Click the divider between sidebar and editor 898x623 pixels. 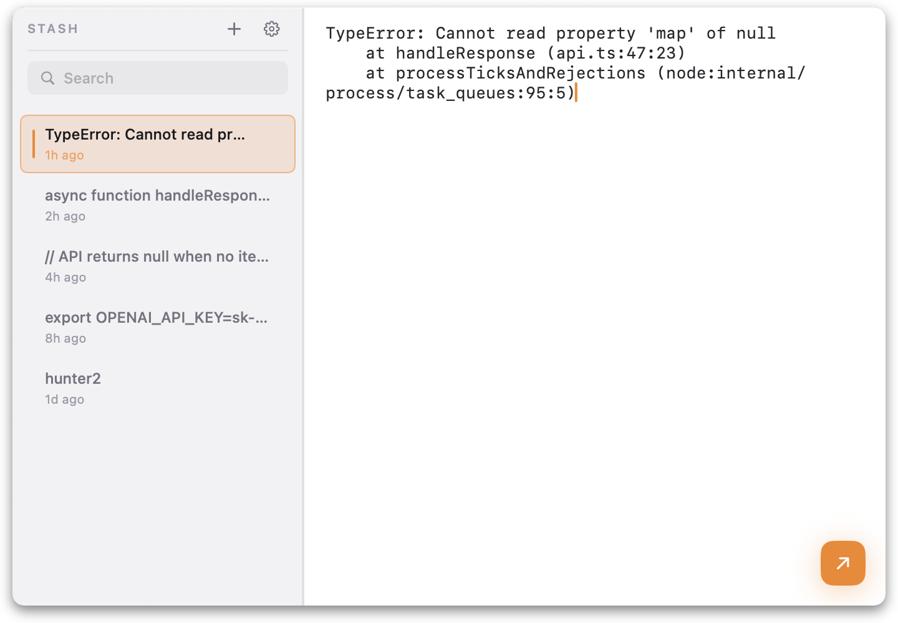pos(303,311)
